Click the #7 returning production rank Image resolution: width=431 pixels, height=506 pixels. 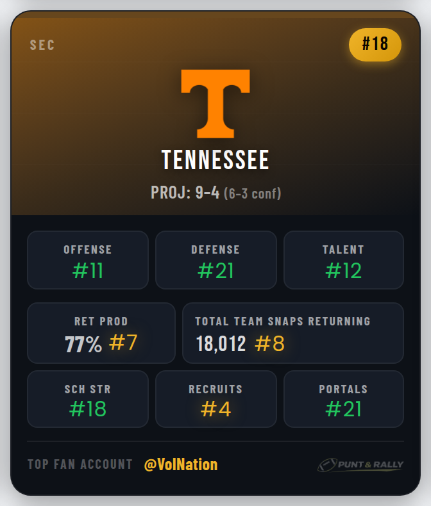pos(123,343)
